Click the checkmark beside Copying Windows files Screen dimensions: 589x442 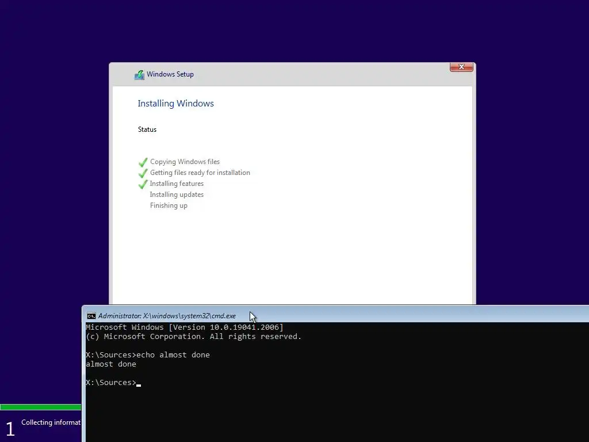143,162
